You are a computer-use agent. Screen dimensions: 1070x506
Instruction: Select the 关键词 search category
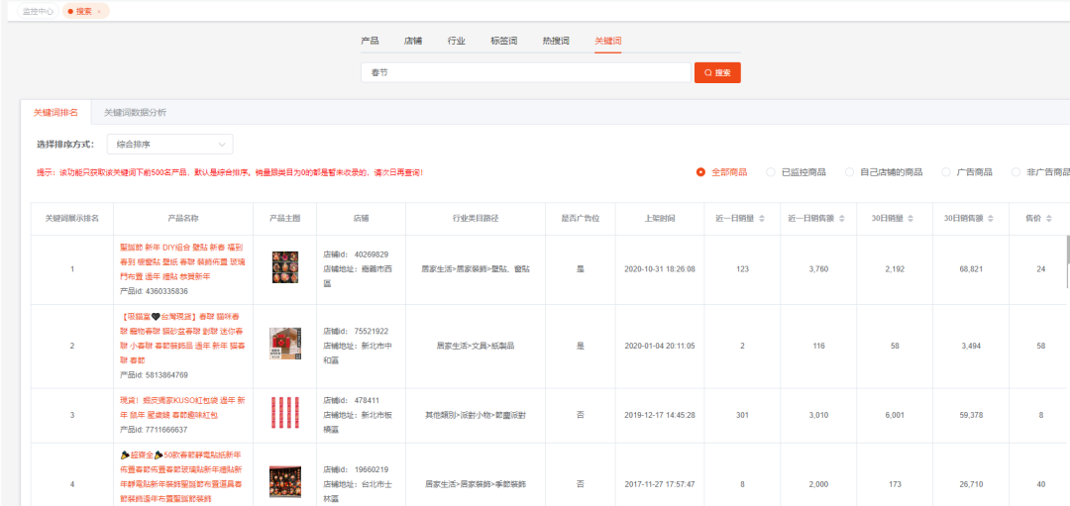click(608, 41)
